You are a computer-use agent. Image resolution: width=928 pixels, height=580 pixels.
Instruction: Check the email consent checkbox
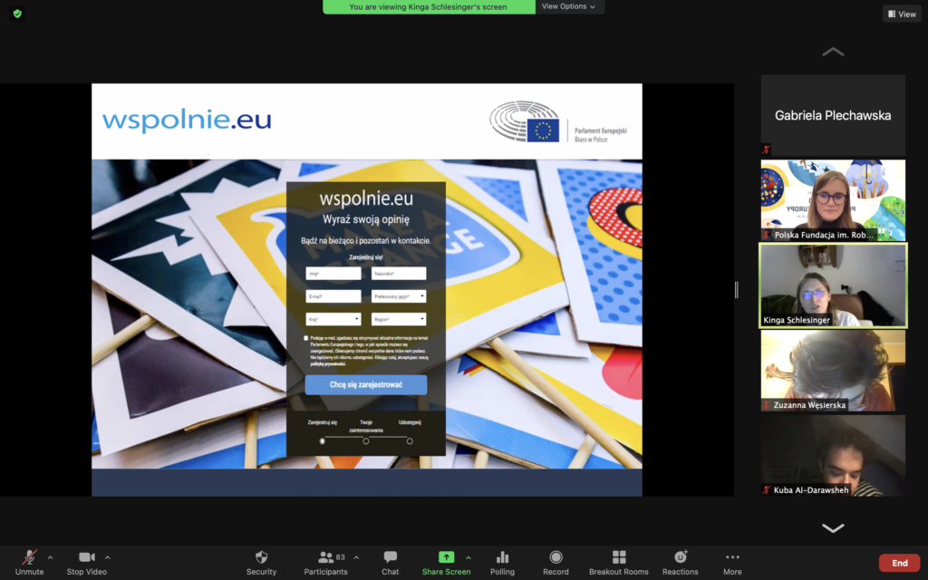tap(306, 339)
